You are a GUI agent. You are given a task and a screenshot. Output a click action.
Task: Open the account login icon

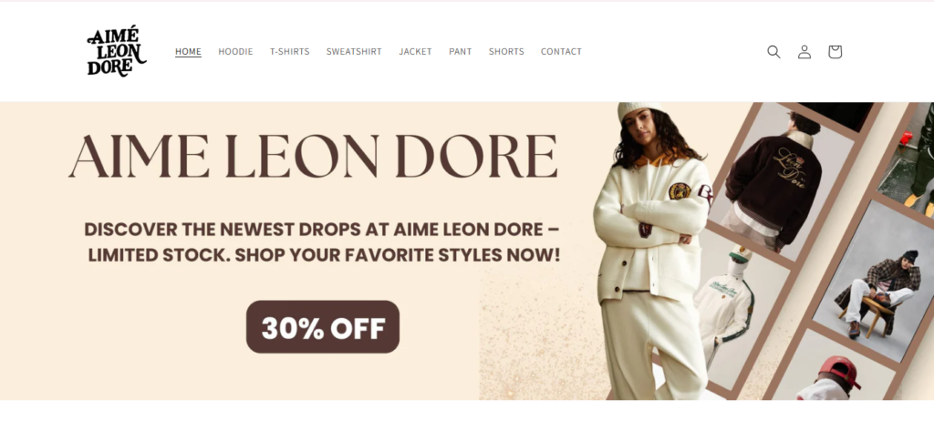tap(804, 52)
